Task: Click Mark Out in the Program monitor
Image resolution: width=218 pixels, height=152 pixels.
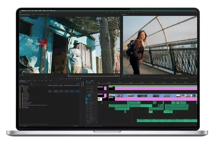Action: (x=169, y=78)
